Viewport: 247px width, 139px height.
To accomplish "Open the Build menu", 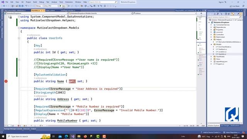I will (35, 2).
